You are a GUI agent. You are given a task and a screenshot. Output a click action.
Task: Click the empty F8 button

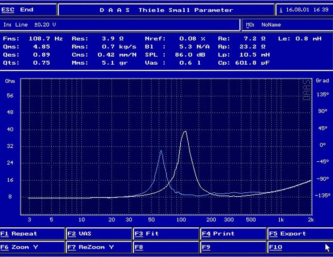point(166,247)
